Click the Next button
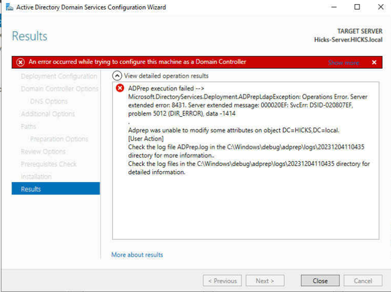This screenshot has width=391, height=292. click(x=265, y=281)
